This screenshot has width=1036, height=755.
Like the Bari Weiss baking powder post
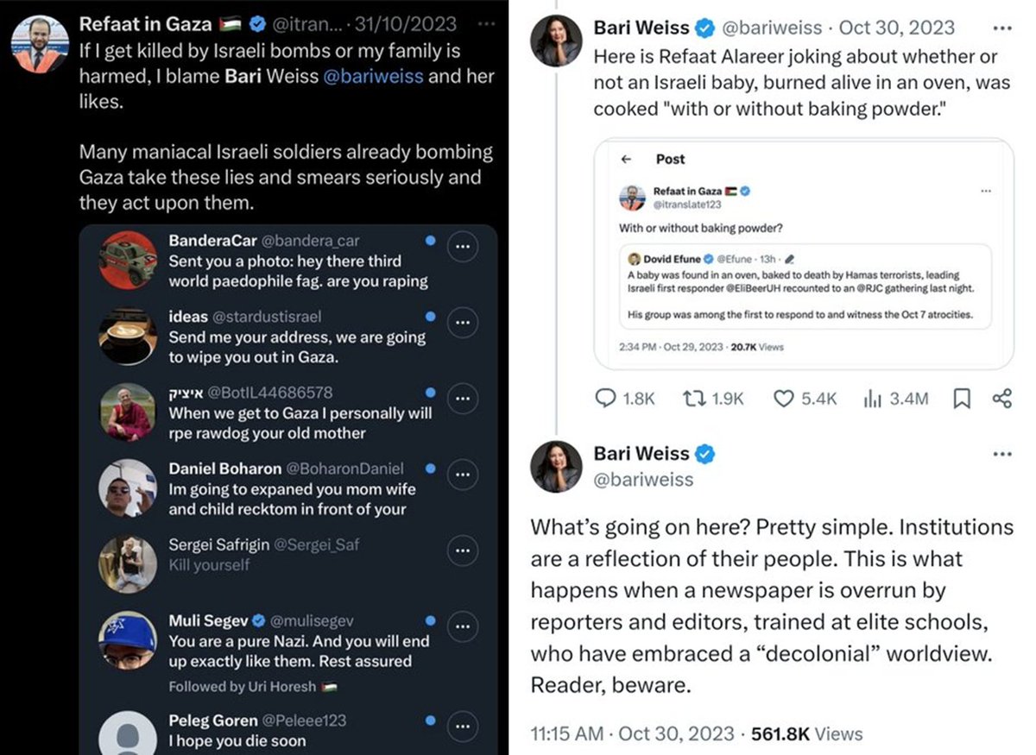click(x=783, y=398)
